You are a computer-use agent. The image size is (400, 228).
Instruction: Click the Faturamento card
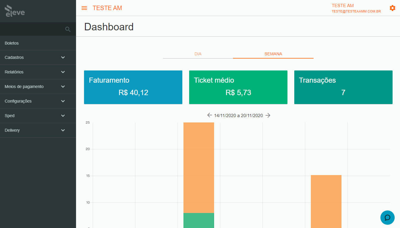(133, 87)
